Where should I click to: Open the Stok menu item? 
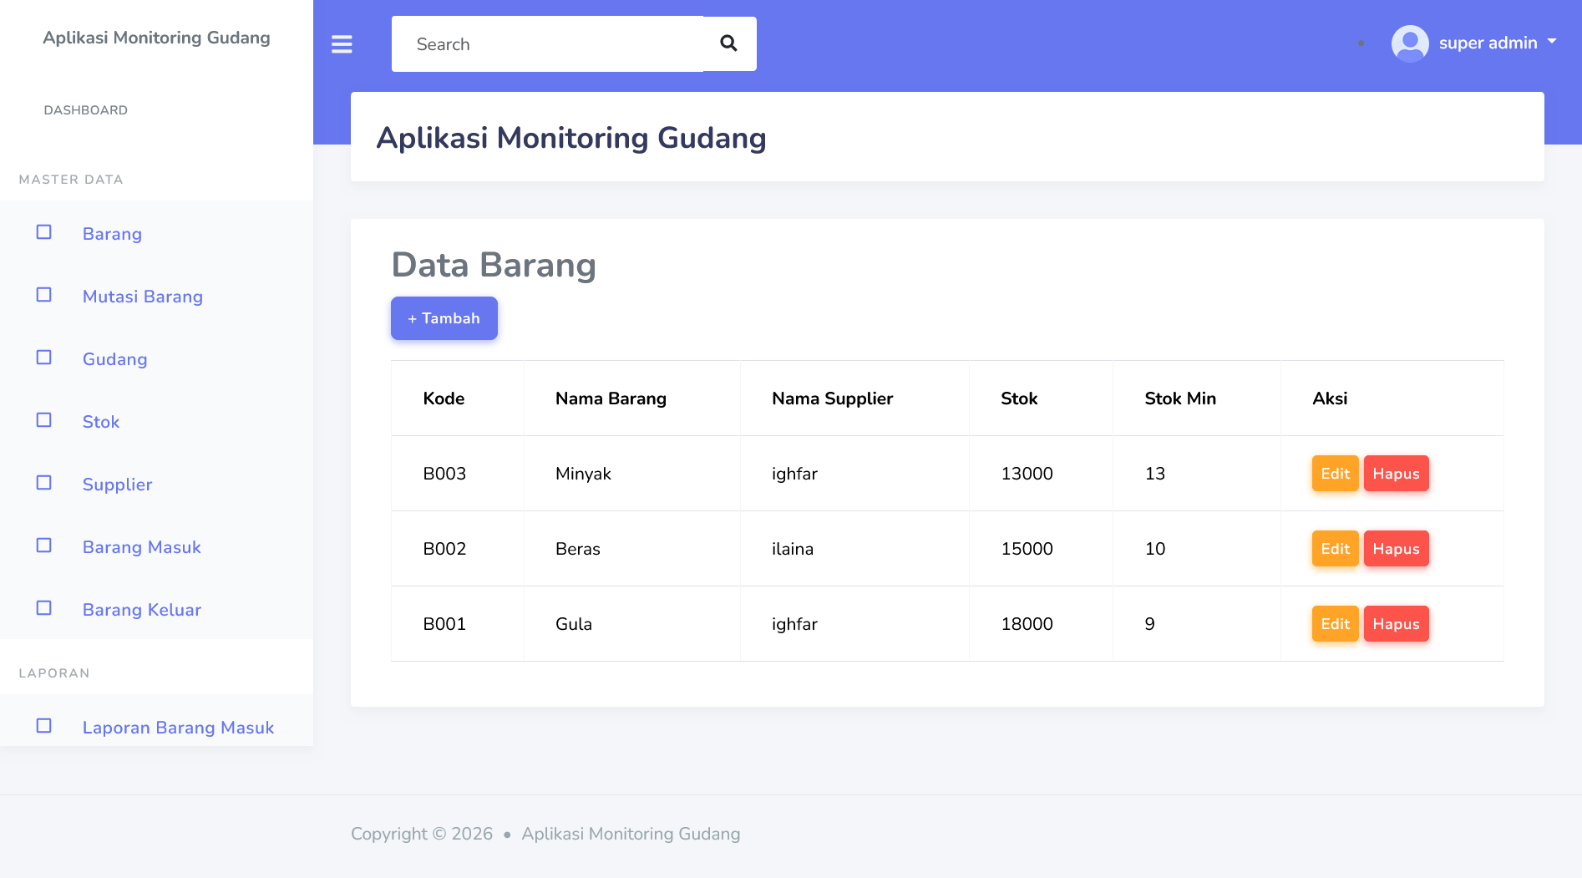pos(101,422)
